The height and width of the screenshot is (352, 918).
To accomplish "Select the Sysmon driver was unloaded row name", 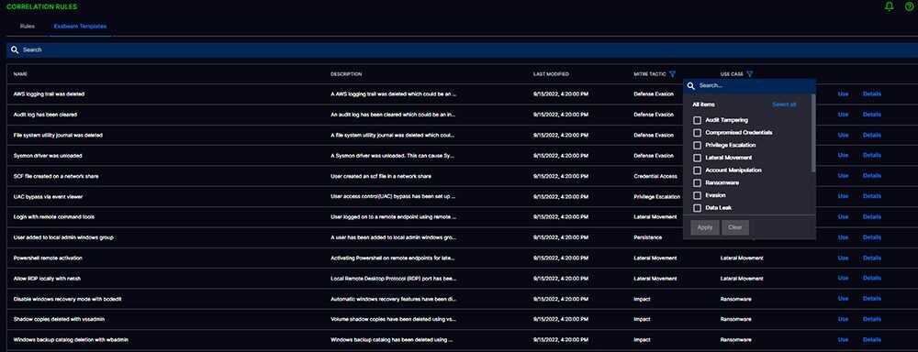I will [48, 156].
